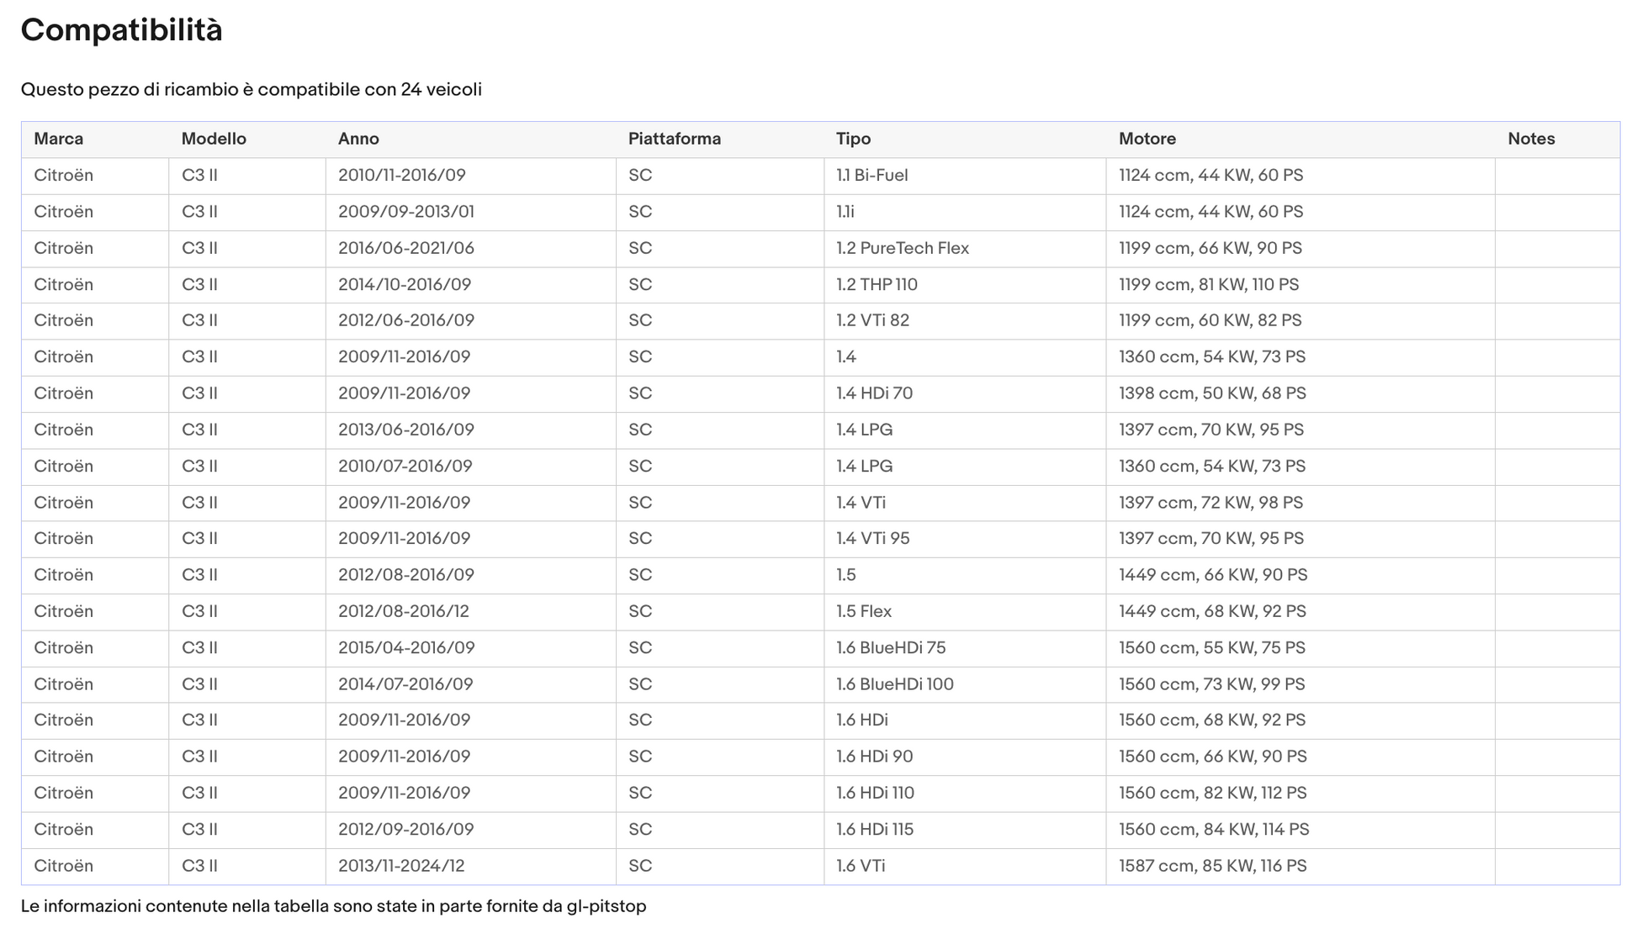Click engine 1560 ccm, 55 KW, 75 PS

(1212, 647)
